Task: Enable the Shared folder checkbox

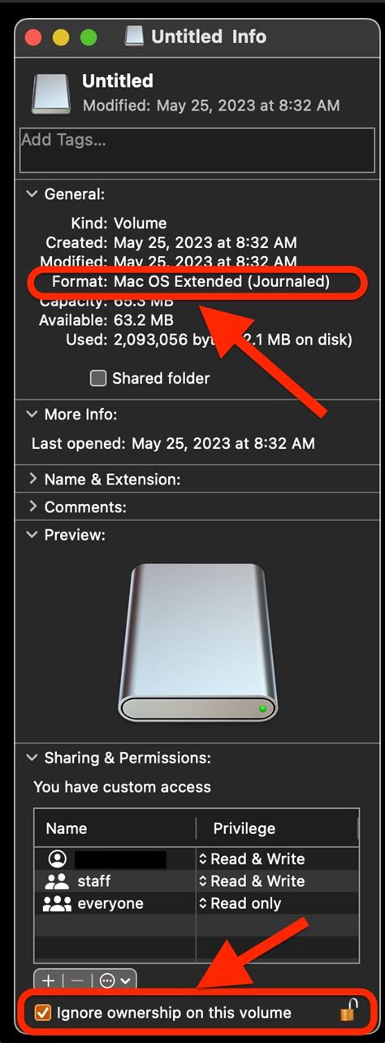Action: tap(98, 378)
